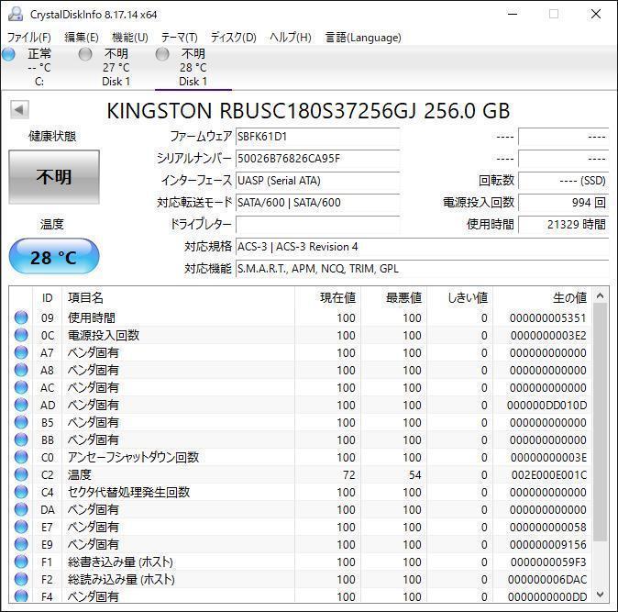Viewport: 618px width, 612px height.
Task: Click the しきい値 column header
Action: [459, 297]
